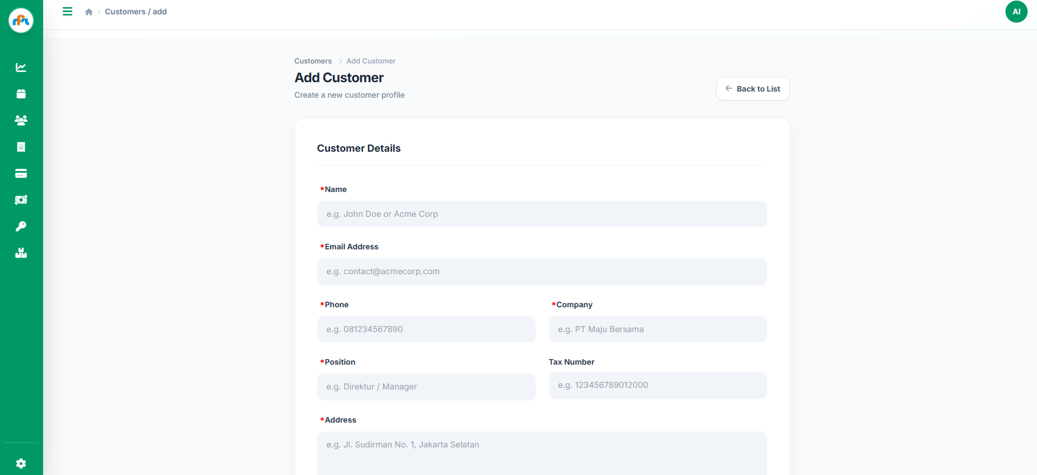Open the key icon in sidebar

point(21,226)
